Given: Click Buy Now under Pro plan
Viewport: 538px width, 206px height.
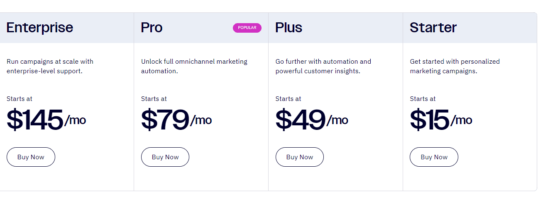Looking at the screenshot, I should 165,157.
